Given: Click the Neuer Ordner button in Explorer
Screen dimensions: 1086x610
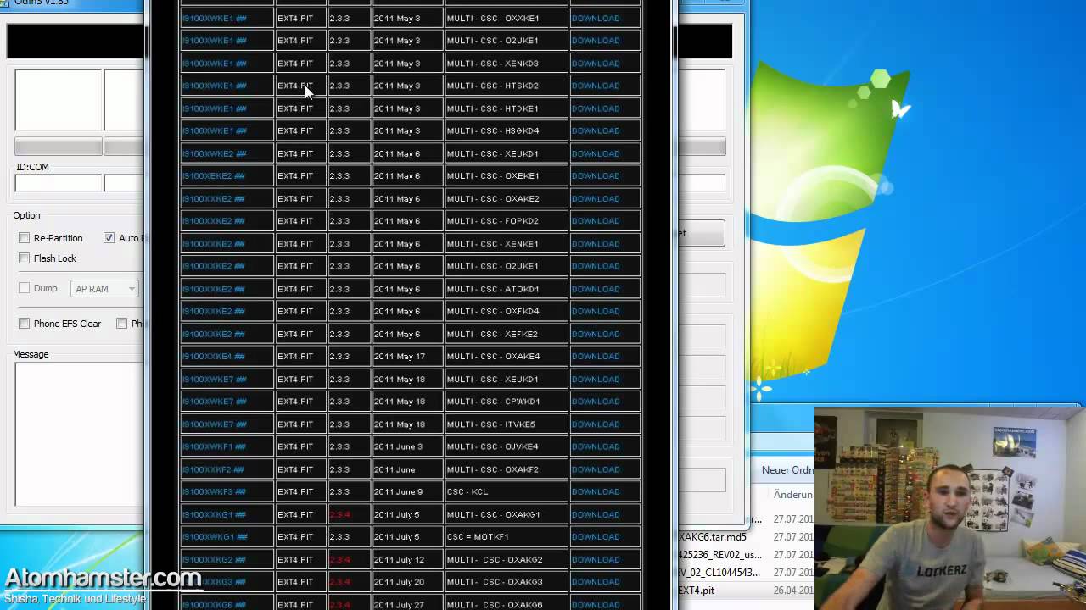Looking at the screenshot, I should [x=788, y=470].
